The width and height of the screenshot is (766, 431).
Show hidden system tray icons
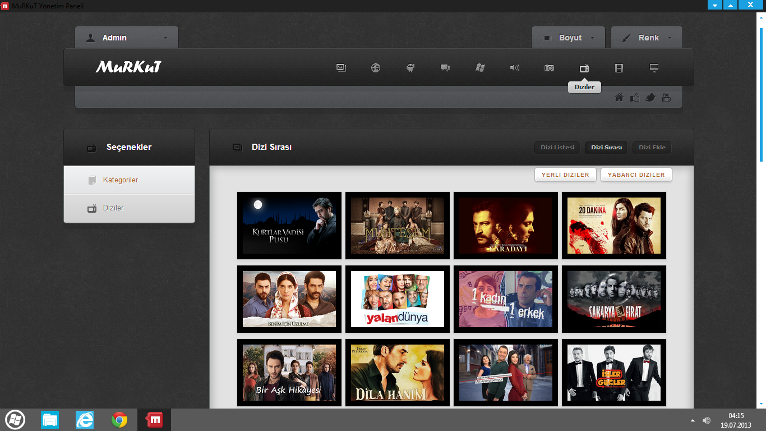point(693,420)
